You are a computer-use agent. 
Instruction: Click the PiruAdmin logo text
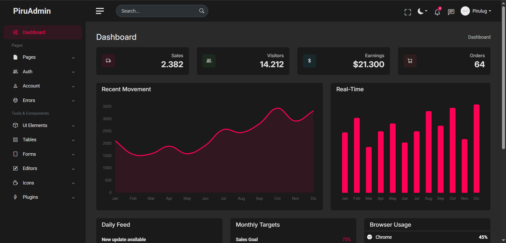(x=32, y=11)
